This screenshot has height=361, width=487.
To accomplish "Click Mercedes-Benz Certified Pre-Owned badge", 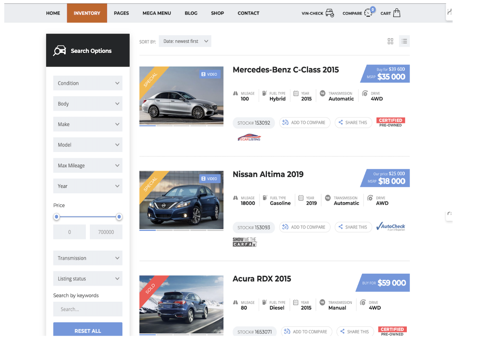I will (391, 122).
